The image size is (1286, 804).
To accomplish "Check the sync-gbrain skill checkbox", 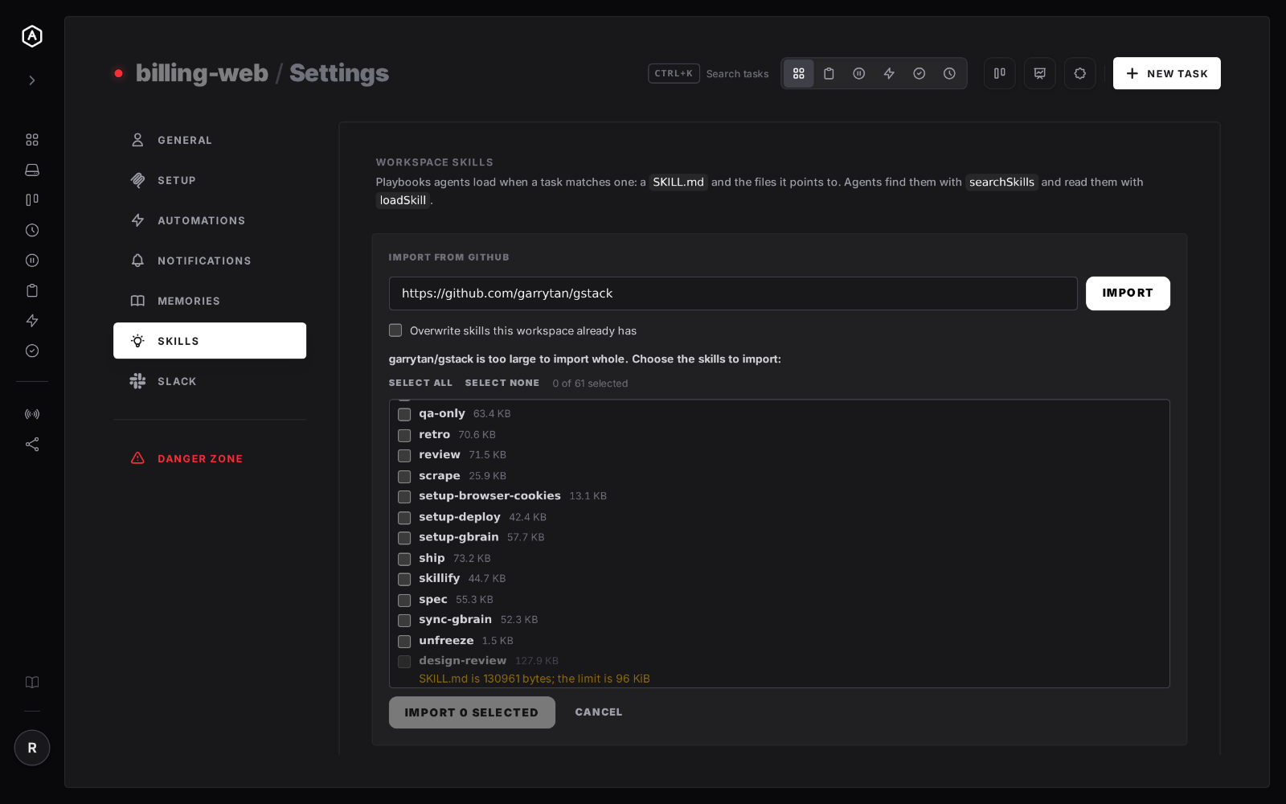I will click(x=404, y=620).
